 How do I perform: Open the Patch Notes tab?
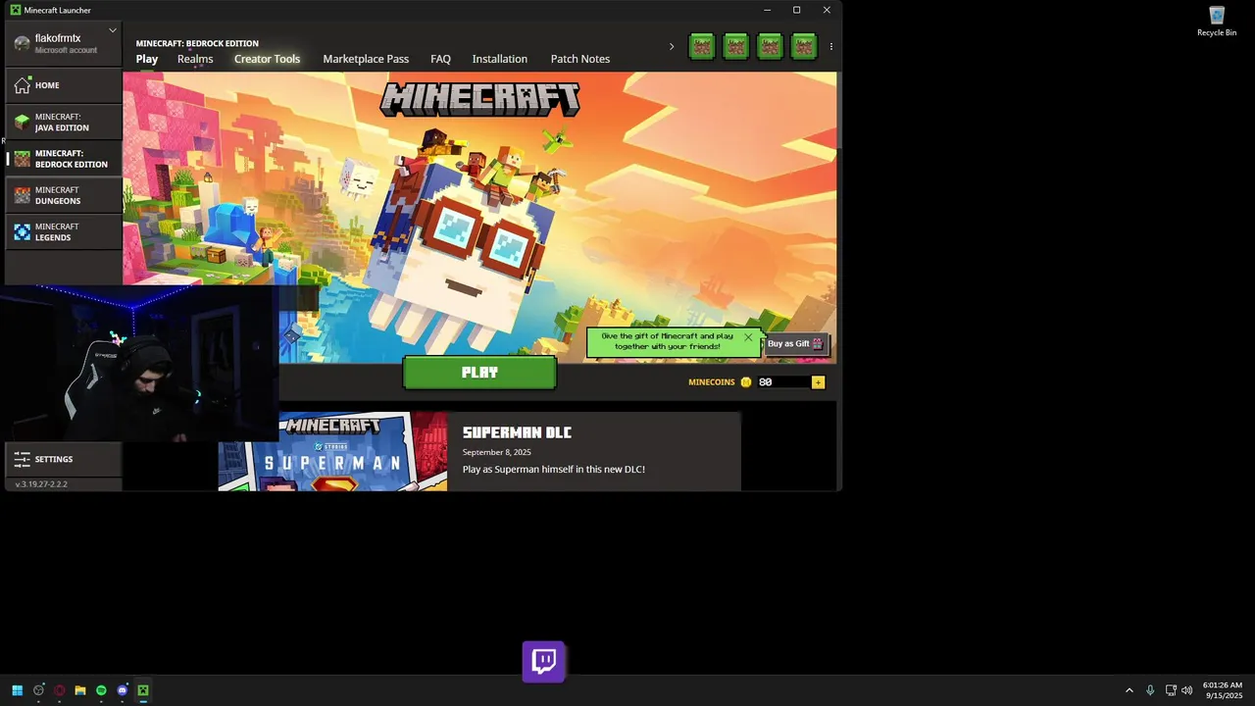[x=579, y=59]
